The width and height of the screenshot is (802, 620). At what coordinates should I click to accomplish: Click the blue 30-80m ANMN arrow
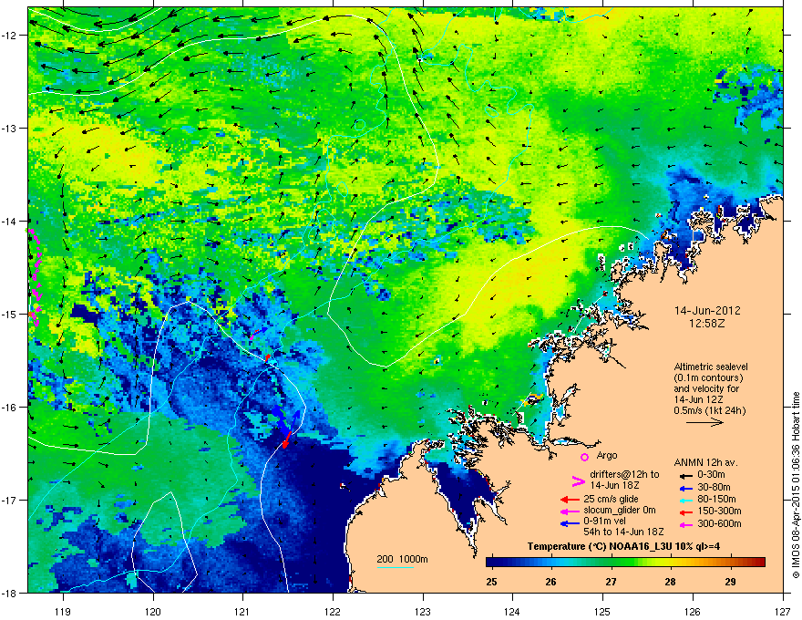click(685, 488)
